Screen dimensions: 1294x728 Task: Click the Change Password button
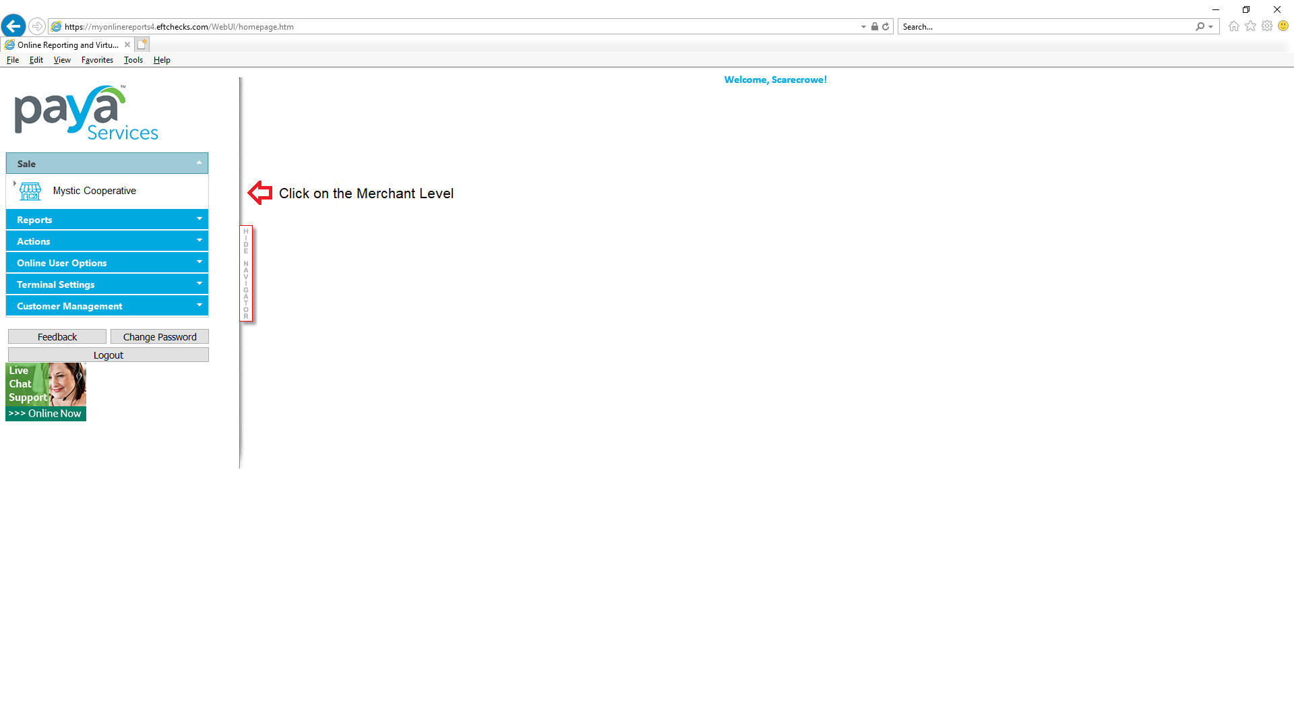pos(160,337)
